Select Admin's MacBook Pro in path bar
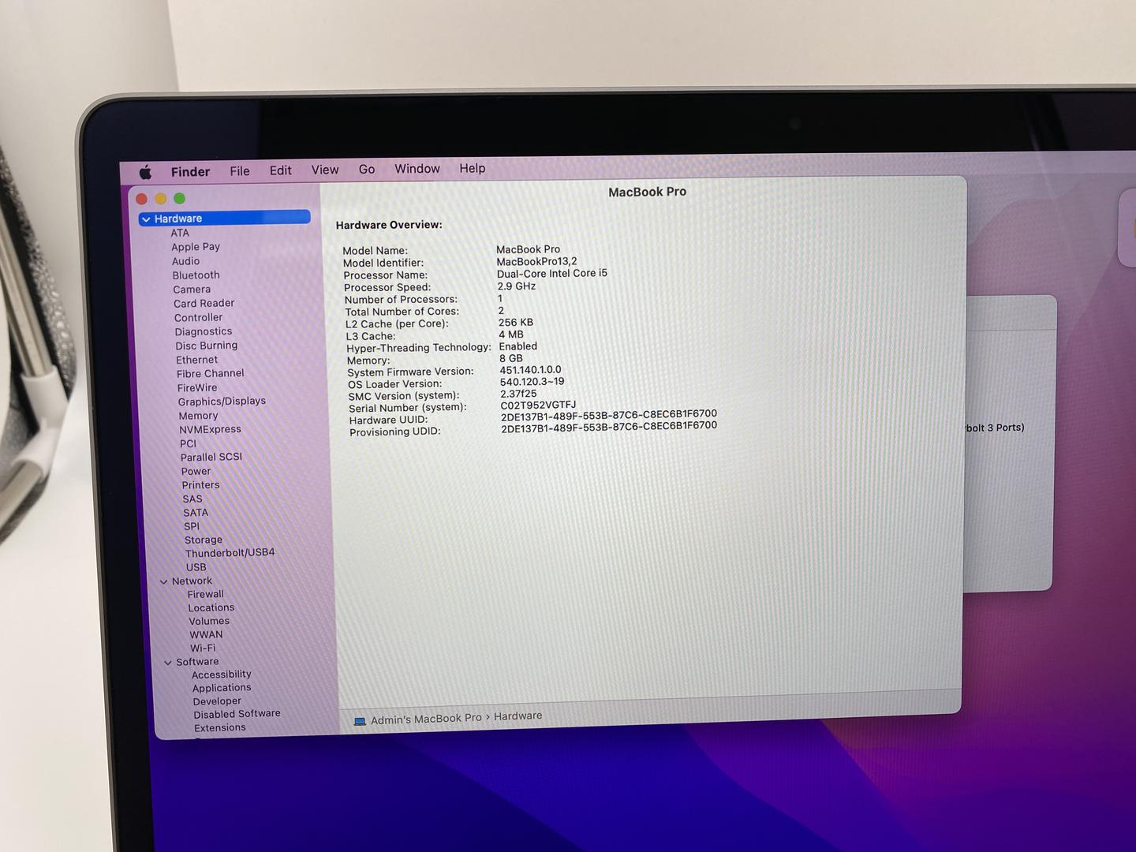 426,719
